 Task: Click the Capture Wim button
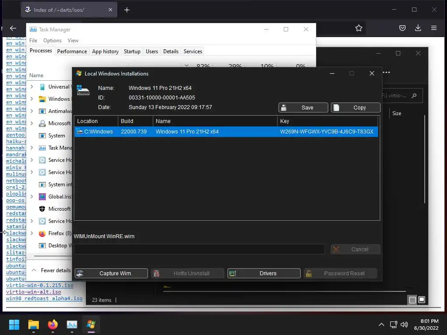111,273
